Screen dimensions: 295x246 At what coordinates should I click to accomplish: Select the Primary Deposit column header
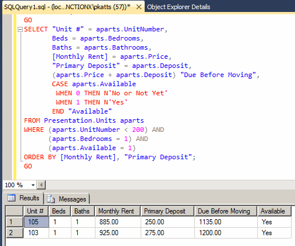coord(168,211)
